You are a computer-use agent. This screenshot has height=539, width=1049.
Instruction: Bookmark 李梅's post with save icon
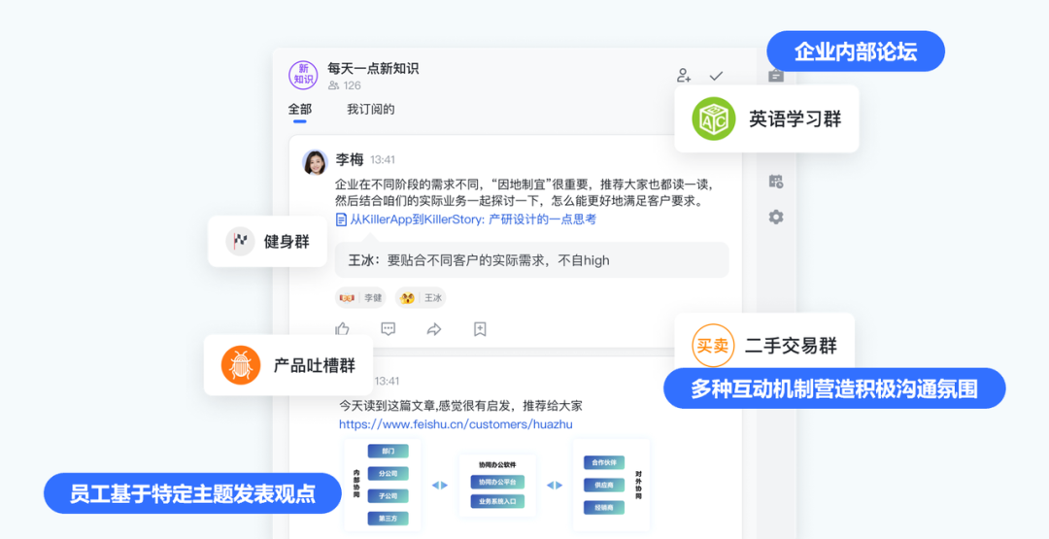pyautogui.click(x=480, y=328)
